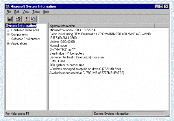The height and width of the screenshot is (121, 174).
Task: Click the 63MB RAM line
Action: point(57,61)
